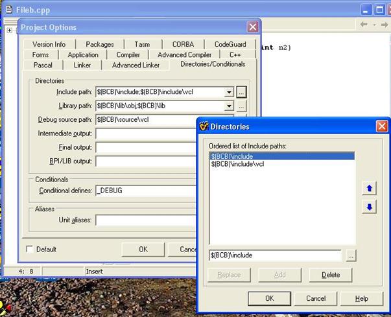Viewport: 391px width, 317px height.
Task: Switch to Forms tab
Action: click(x=40, y=54)
